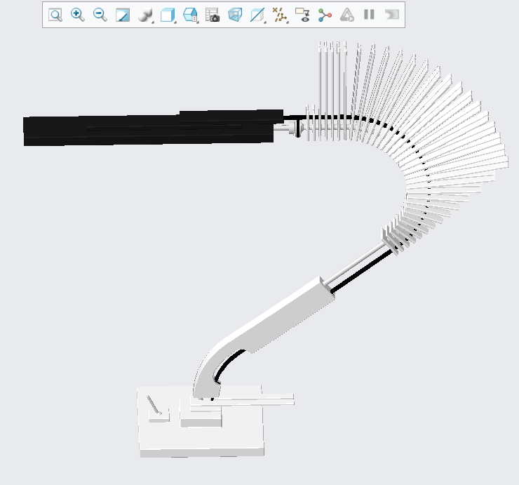The image size is (519, 485).
Task: Open the Datum Display Filters dropdown
Action: 281,15
